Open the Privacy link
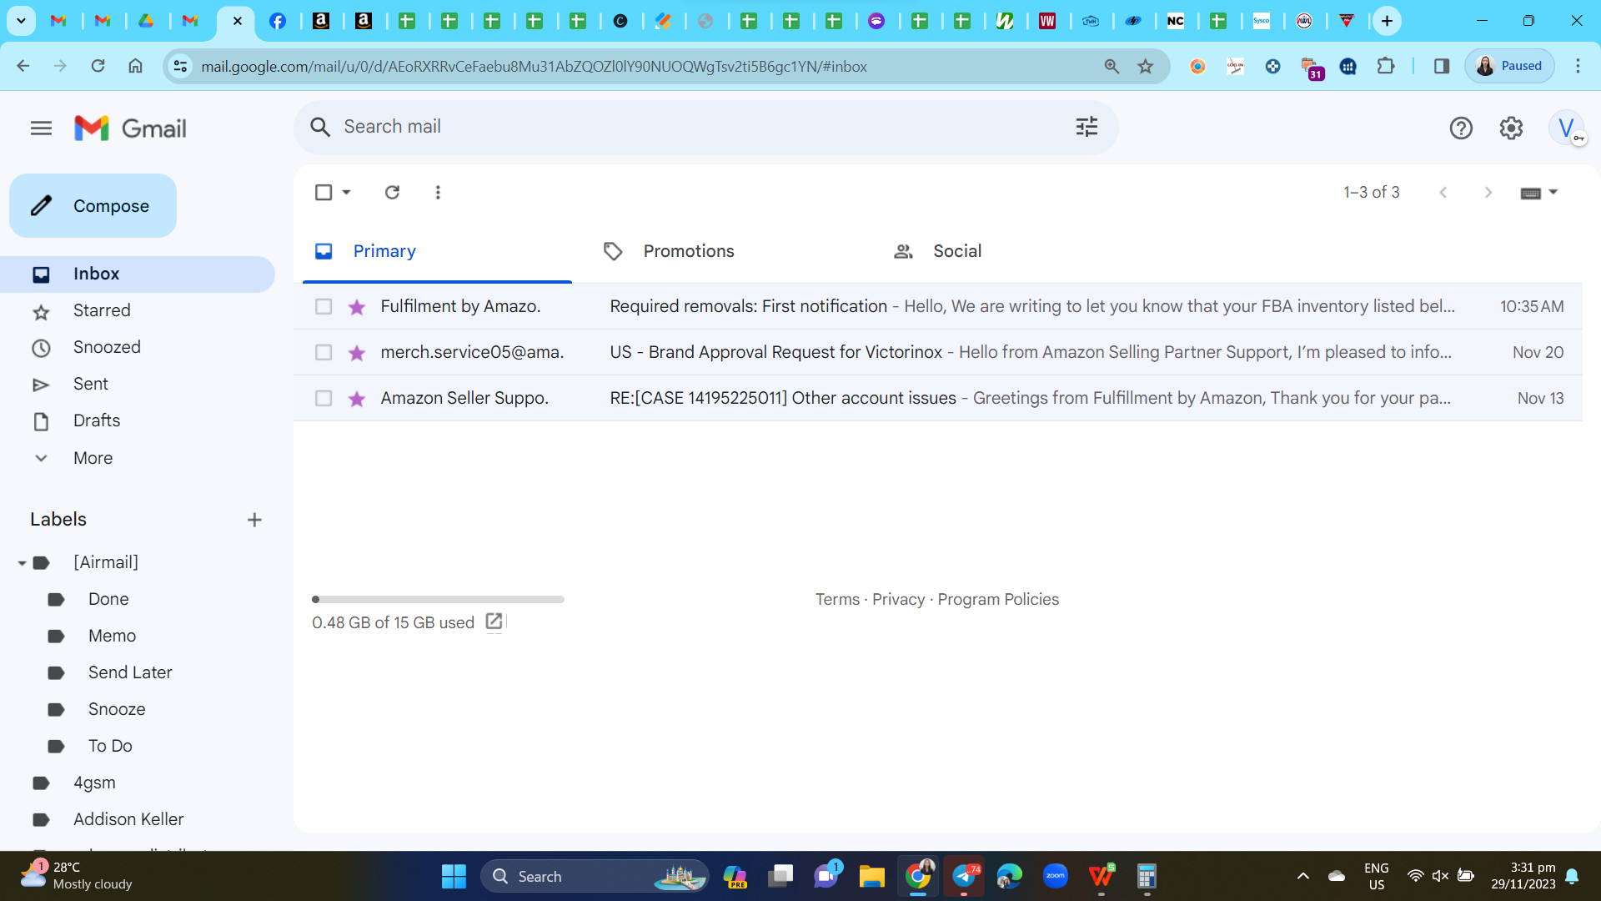This screenshot has height=901, width=1601. [x=898, y=600]
